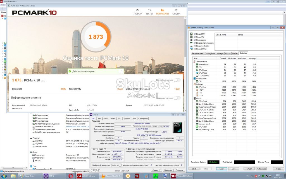Click the ST3250310AS drive icon in Statistics

coord(197,76)
